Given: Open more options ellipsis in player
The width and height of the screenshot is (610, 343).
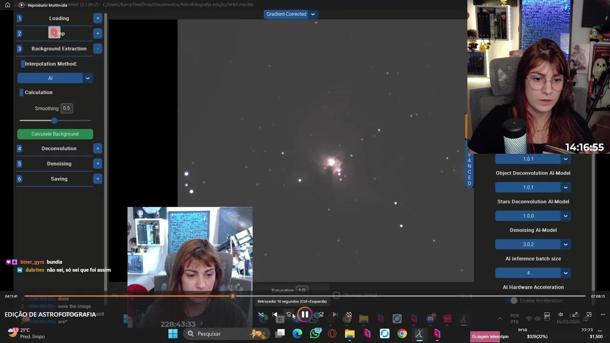Looking at the screenshot, I should coord(603,314).
